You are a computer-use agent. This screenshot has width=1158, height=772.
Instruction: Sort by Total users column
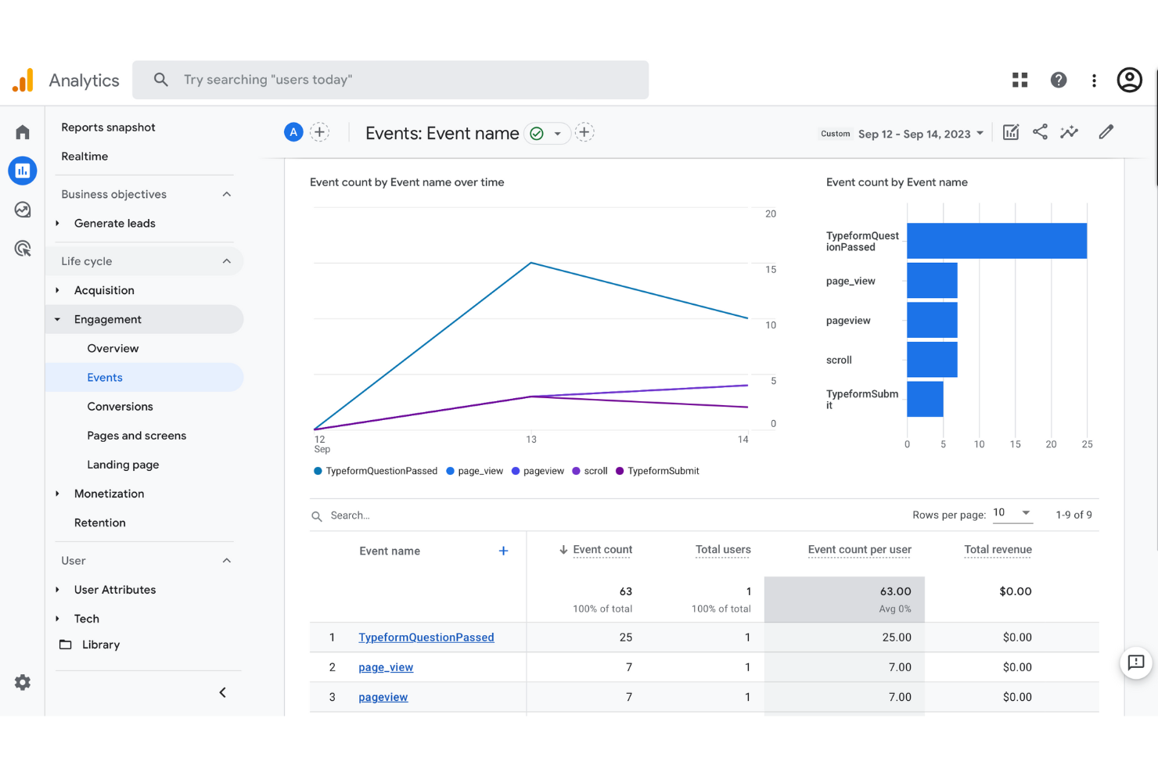pyautogui.click(x=723, y=550)
